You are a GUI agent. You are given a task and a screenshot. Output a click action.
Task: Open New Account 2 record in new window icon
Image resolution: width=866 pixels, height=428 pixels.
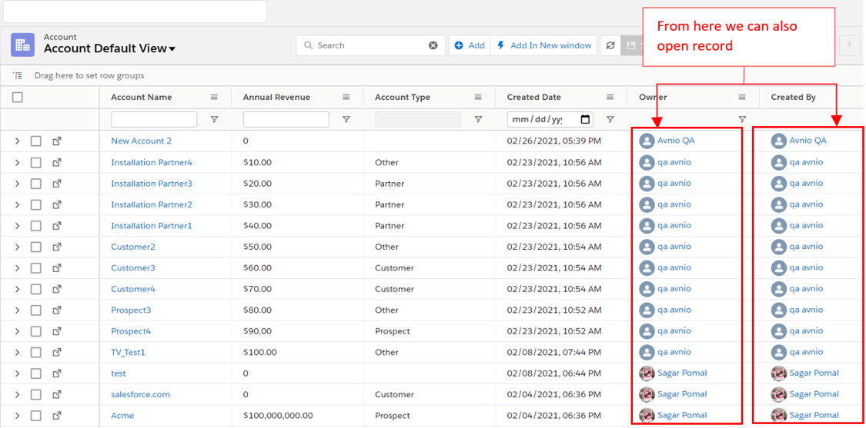coord(57,141)
